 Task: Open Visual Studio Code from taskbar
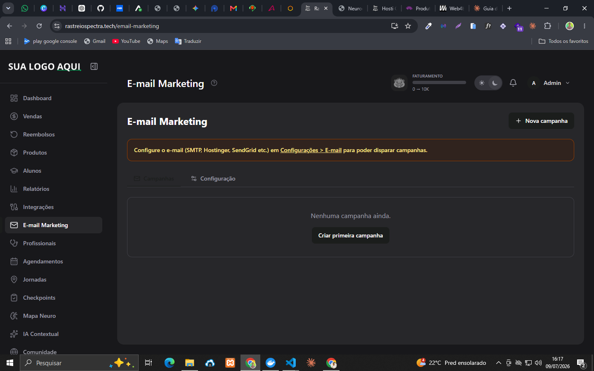coord(291,363)
